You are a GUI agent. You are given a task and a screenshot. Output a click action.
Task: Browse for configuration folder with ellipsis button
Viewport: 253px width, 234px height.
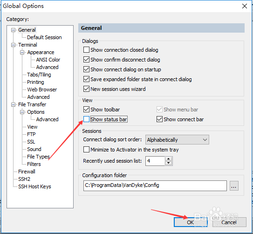coord(234,186)
